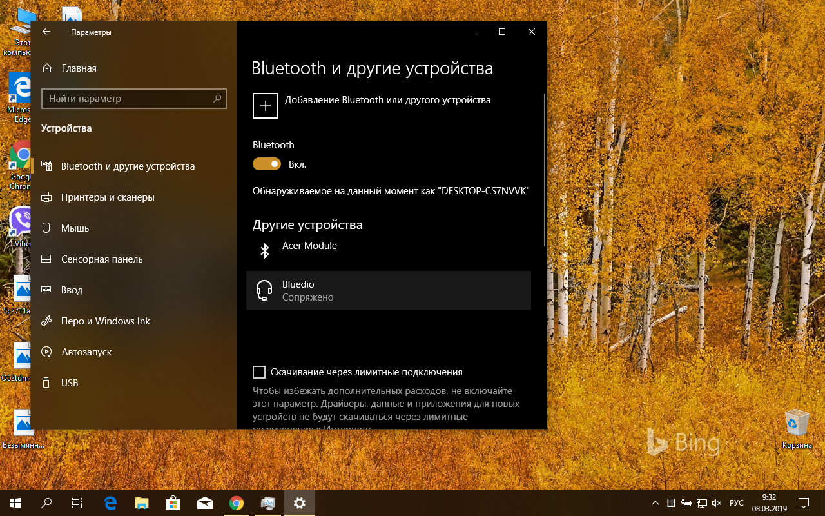
Task: Switch the РУС input language indicator
Action: coord(736,503)
